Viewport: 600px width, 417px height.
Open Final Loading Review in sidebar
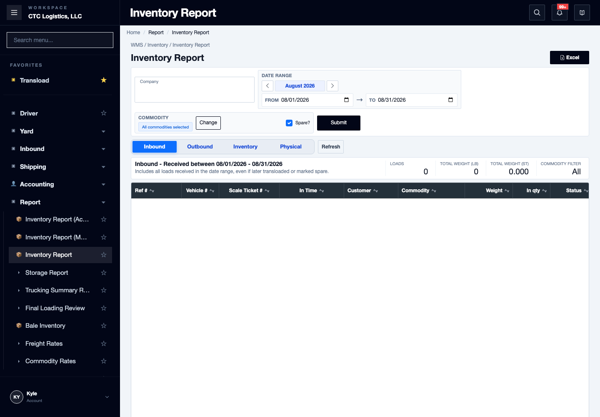tap(55, 308)
